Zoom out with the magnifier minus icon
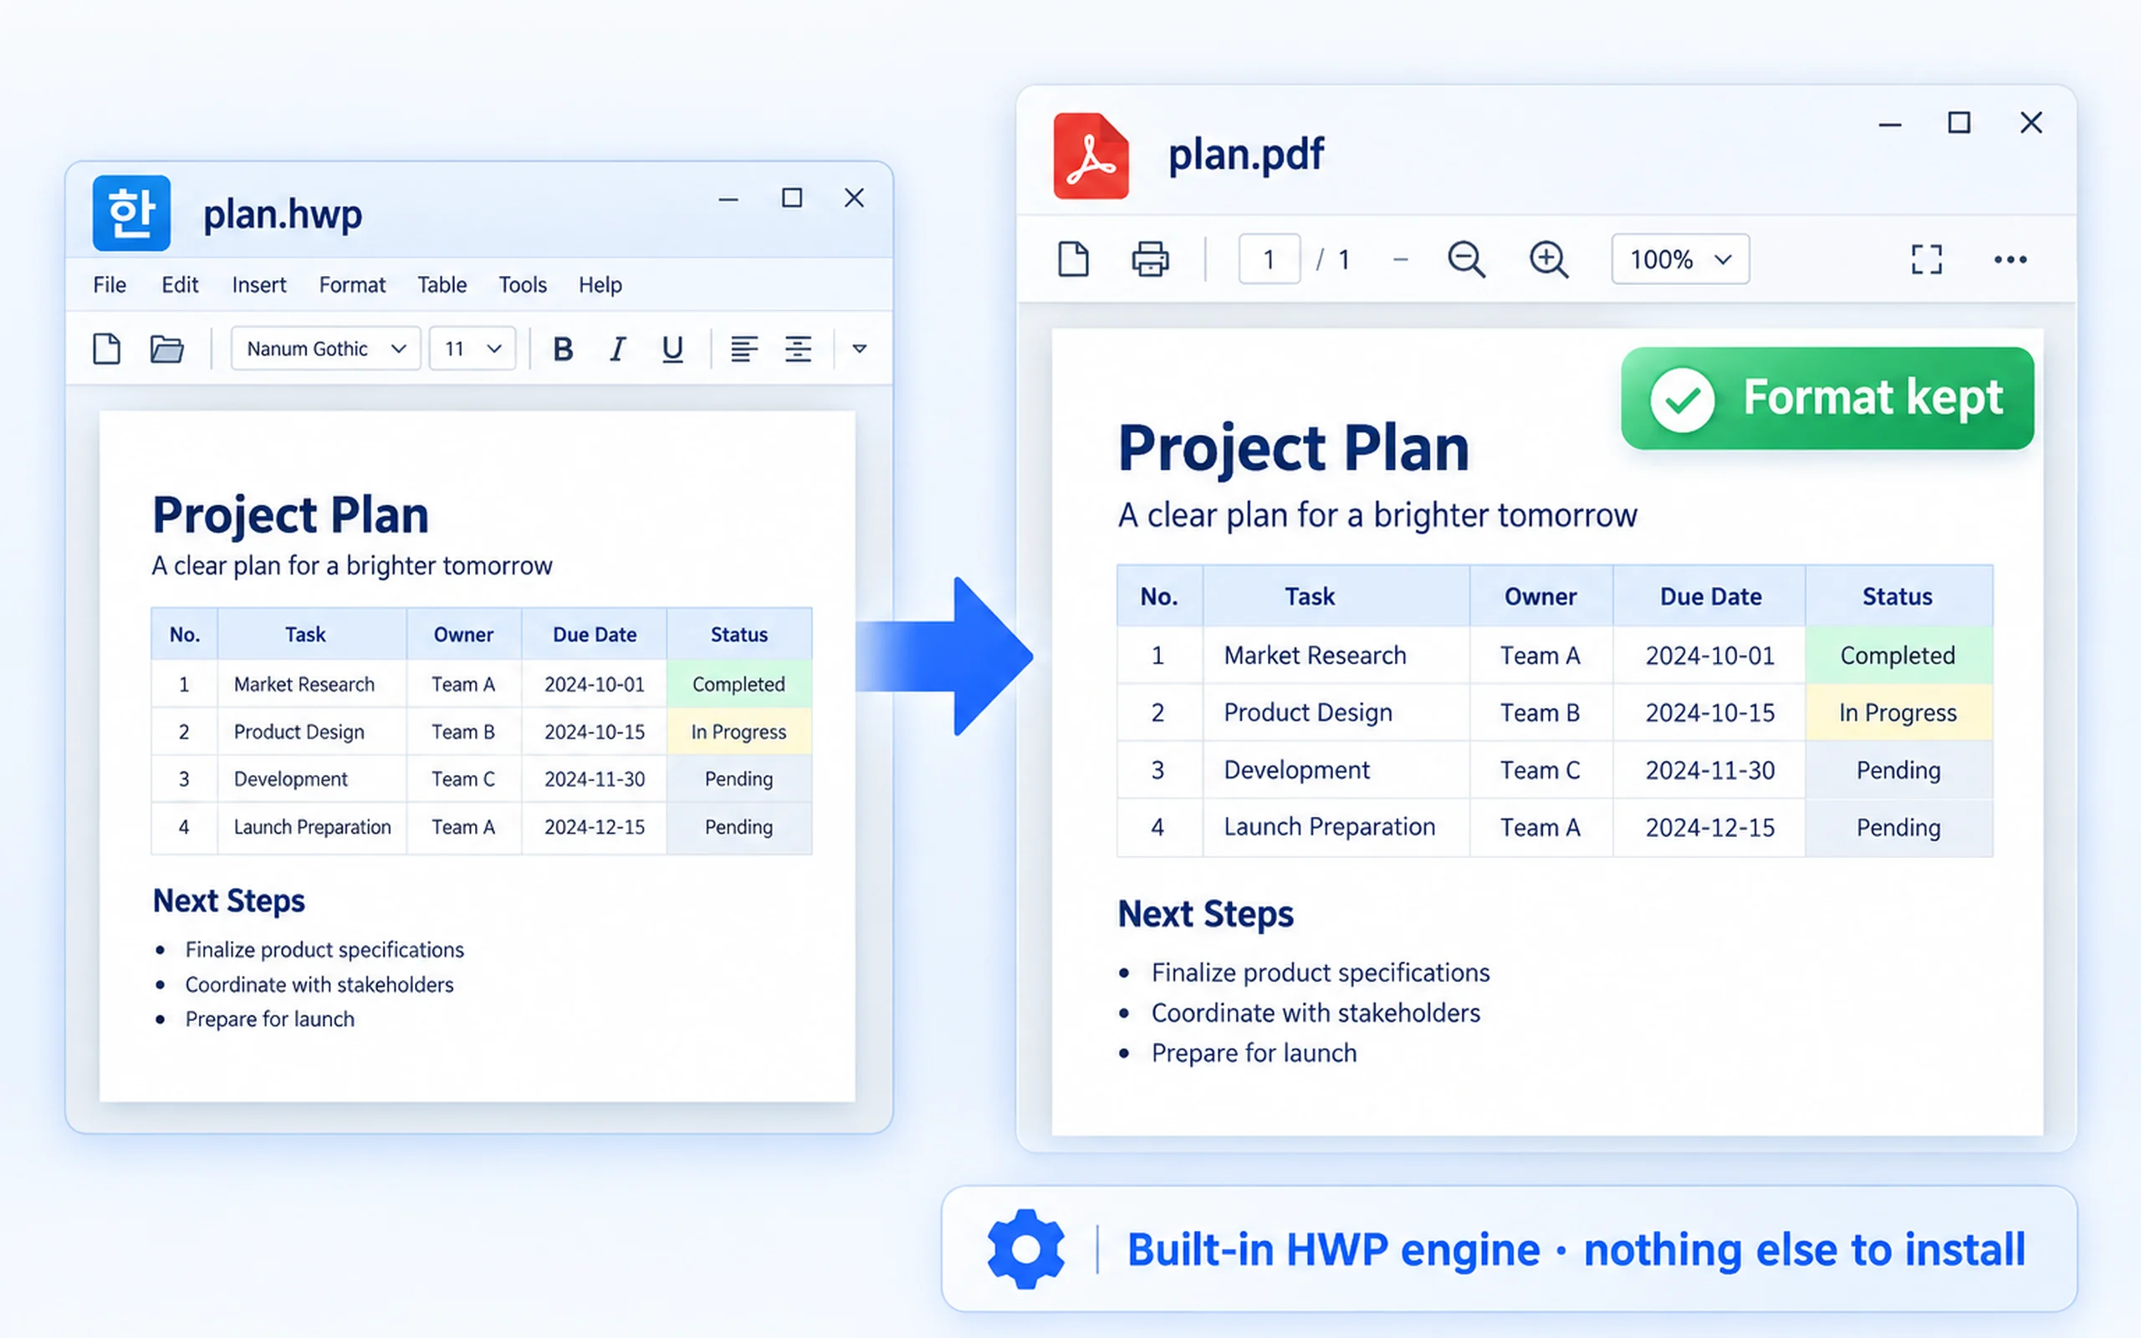Screen dimensions: 2141x1338 [x=1466, y=259]
